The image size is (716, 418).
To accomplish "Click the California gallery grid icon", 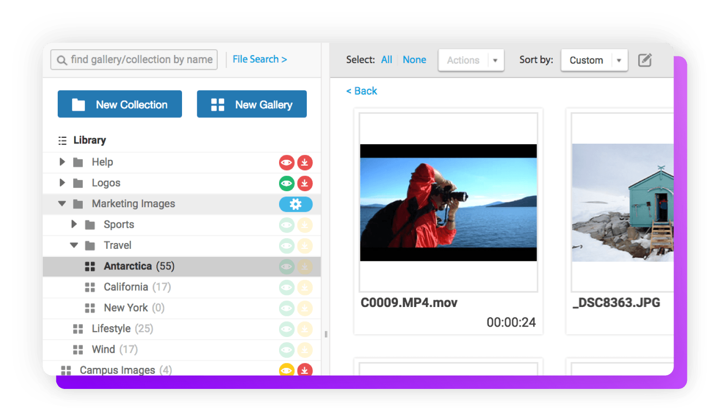I will pyautogui.click(x=90, y=287).
